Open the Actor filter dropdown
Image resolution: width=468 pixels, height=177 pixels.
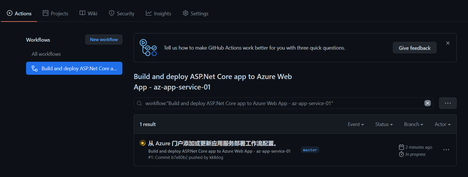click(443, 124)
